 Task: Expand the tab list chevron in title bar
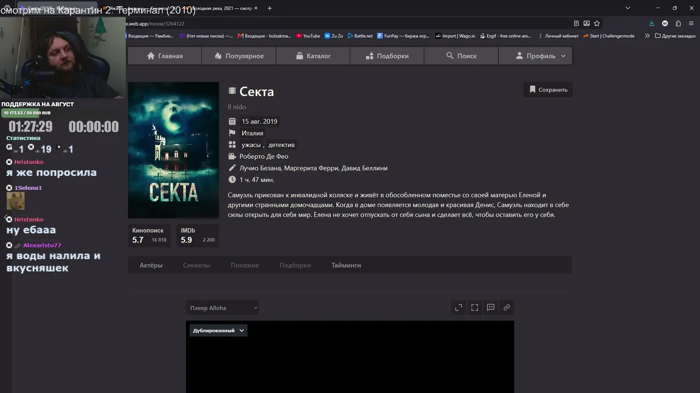628,8
